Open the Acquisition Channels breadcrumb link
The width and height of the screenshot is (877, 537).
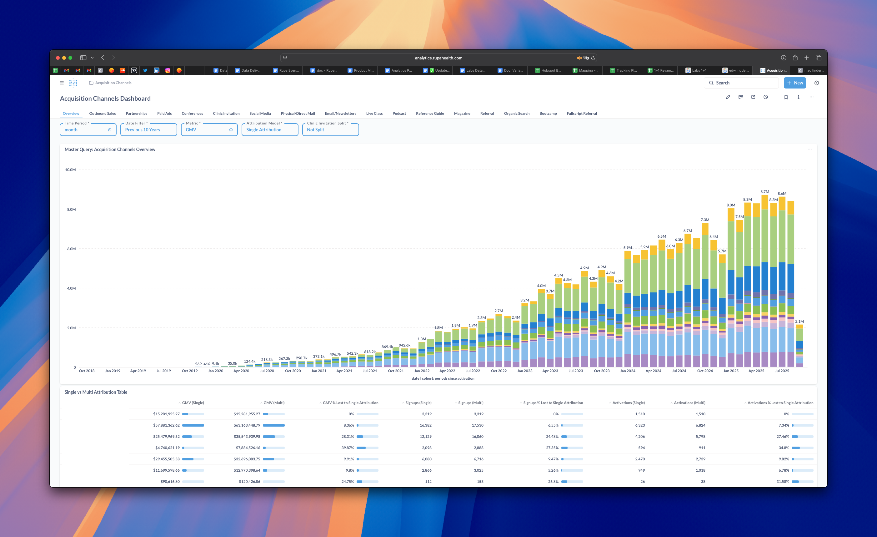click(113, 83)
